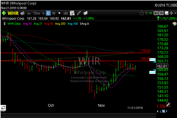177x118 pixels.
Task: Click the Avg 21 indicator label
Action: point(38,24)
